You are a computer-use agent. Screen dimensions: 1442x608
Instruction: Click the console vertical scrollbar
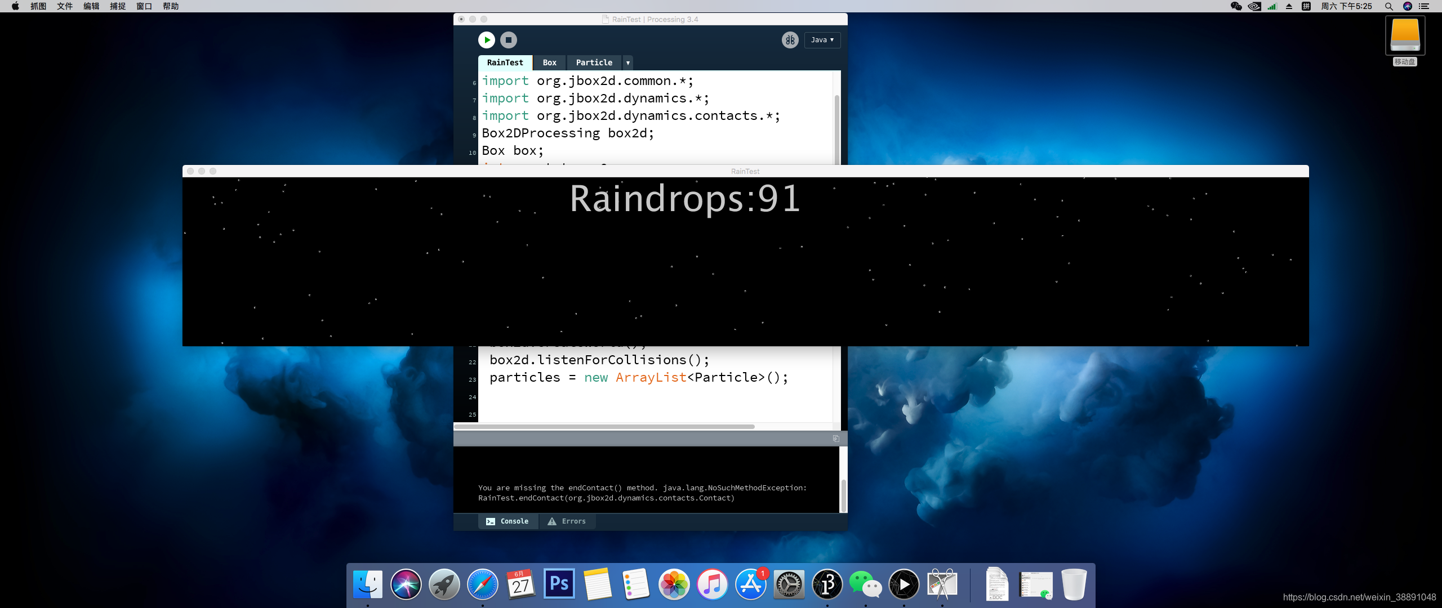click(843, 495)
